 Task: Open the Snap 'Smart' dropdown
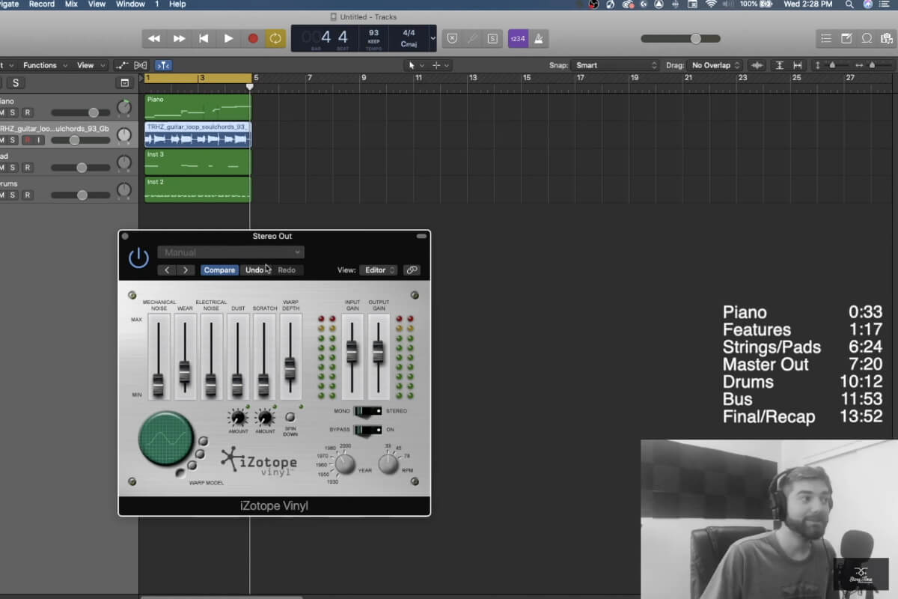pyautogui.click(x=615, y=65)
